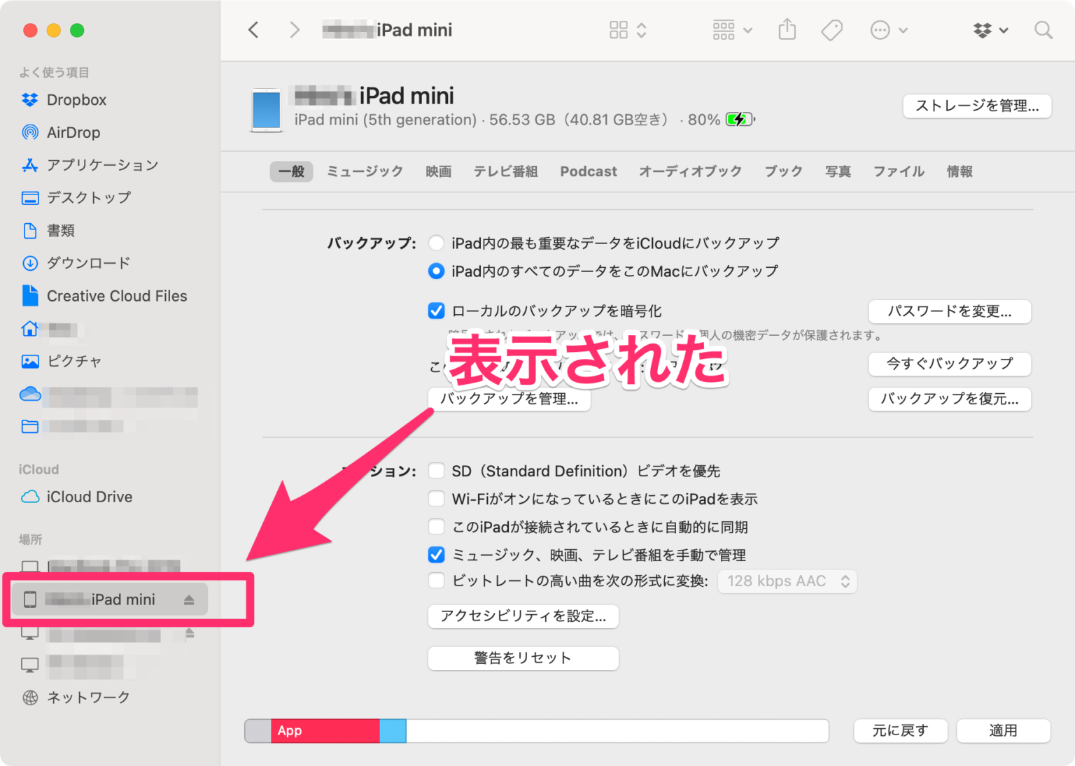Select iPad内の最も重要なデータをiCloudにバックアップ option
1075x766 pixels.
click(436, 243)
